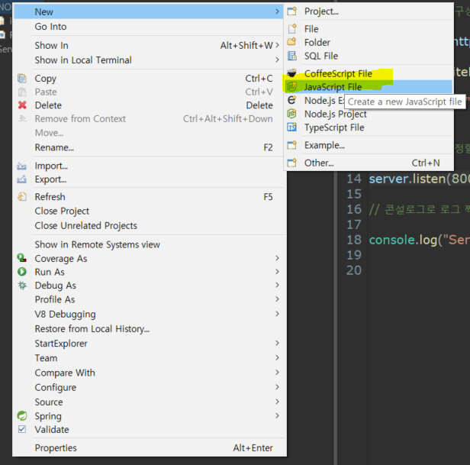Screen dimensions: 470x465
Task: Click the Node.js Project icon
Action: (x=292, y=114)
